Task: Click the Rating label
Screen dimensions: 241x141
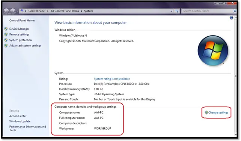Action: pyautogui.click(x=63, y=79)
